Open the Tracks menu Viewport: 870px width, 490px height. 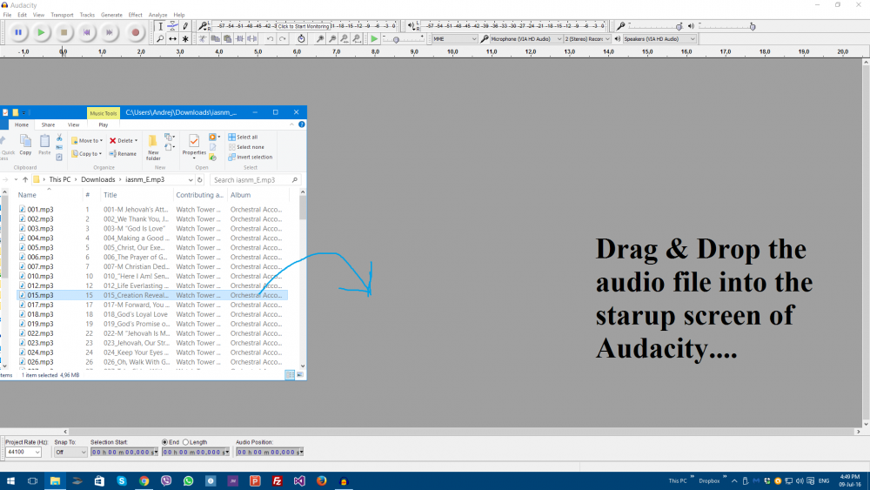point(87,15)
